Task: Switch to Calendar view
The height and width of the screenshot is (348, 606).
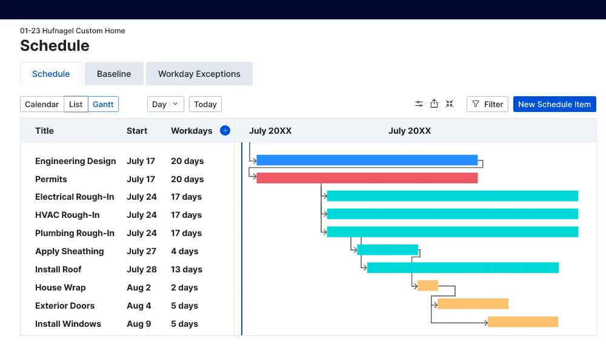Action: pos(42,104)
